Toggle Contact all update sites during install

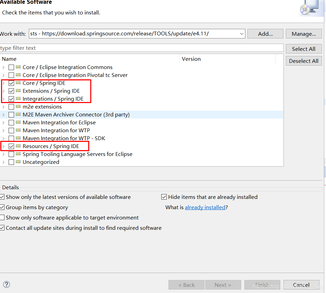click(2, 228)
